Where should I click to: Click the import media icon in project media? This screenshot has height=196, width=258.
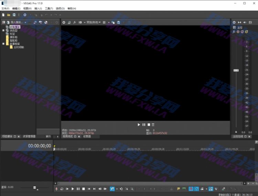coord(8,22)
